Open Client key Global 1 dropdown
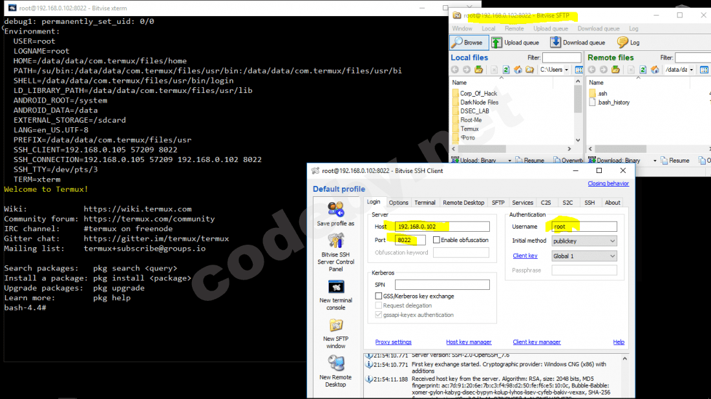This screenshot has width=711, height=399. tap(584, 256)
